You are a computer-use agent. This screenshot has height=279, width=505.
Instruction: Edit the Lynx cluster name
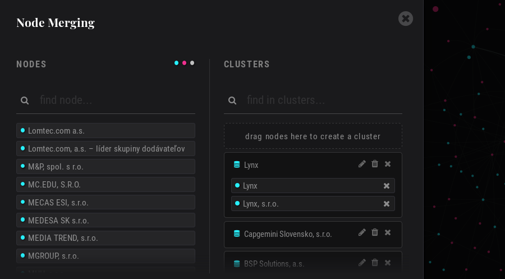(x=362, y=164)
